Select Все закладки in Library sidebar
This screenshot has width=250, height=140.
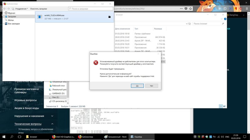14,24
